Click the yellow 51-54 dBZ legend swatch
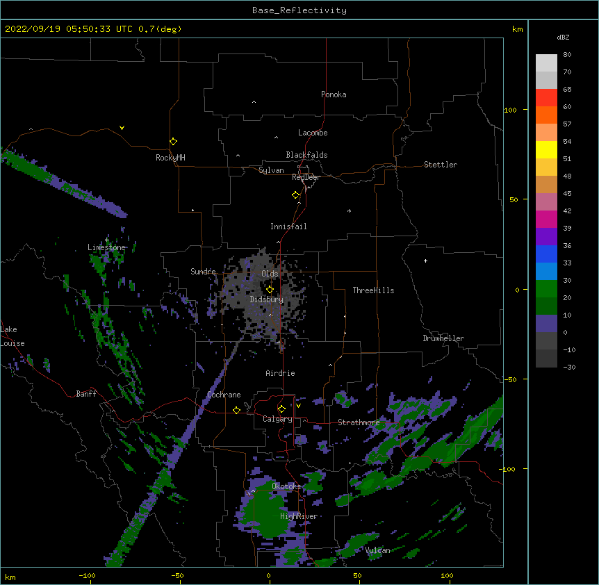The height and width of the screenshot is (585, 599). 546,150
